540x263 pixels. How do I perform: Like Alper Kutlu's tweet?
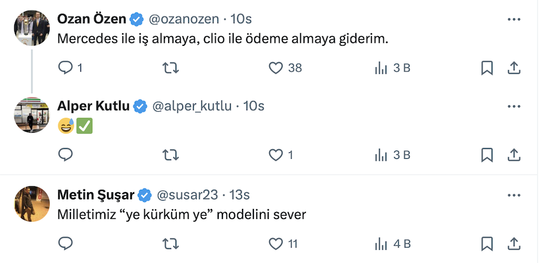(275, 155)
